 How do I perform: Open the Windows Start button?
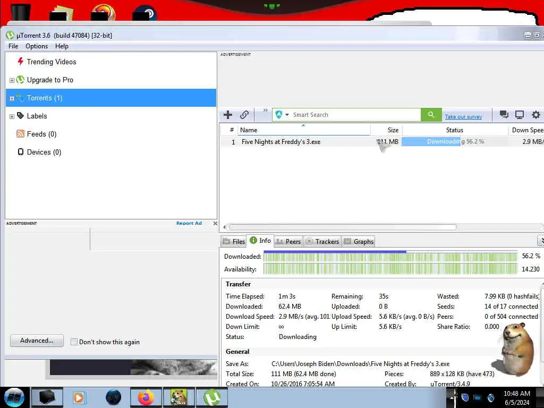coord(14,397)
